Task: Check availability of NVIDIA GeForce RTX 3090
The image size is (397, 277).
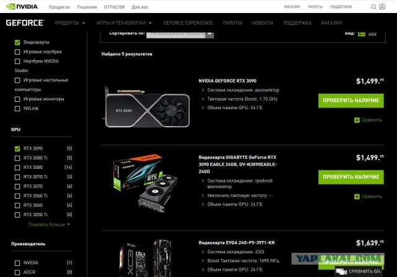Action: 351,101
